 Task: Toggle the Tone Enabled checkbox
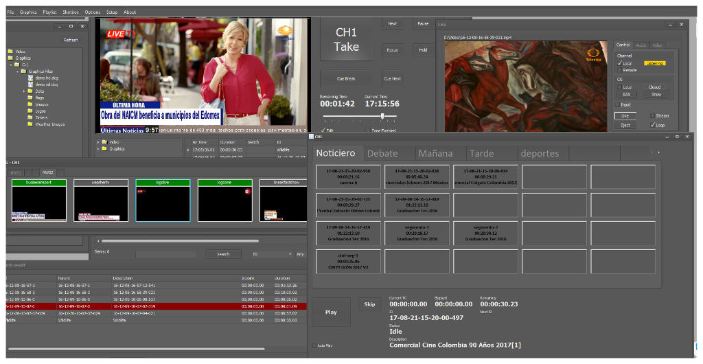pos(368,130)
